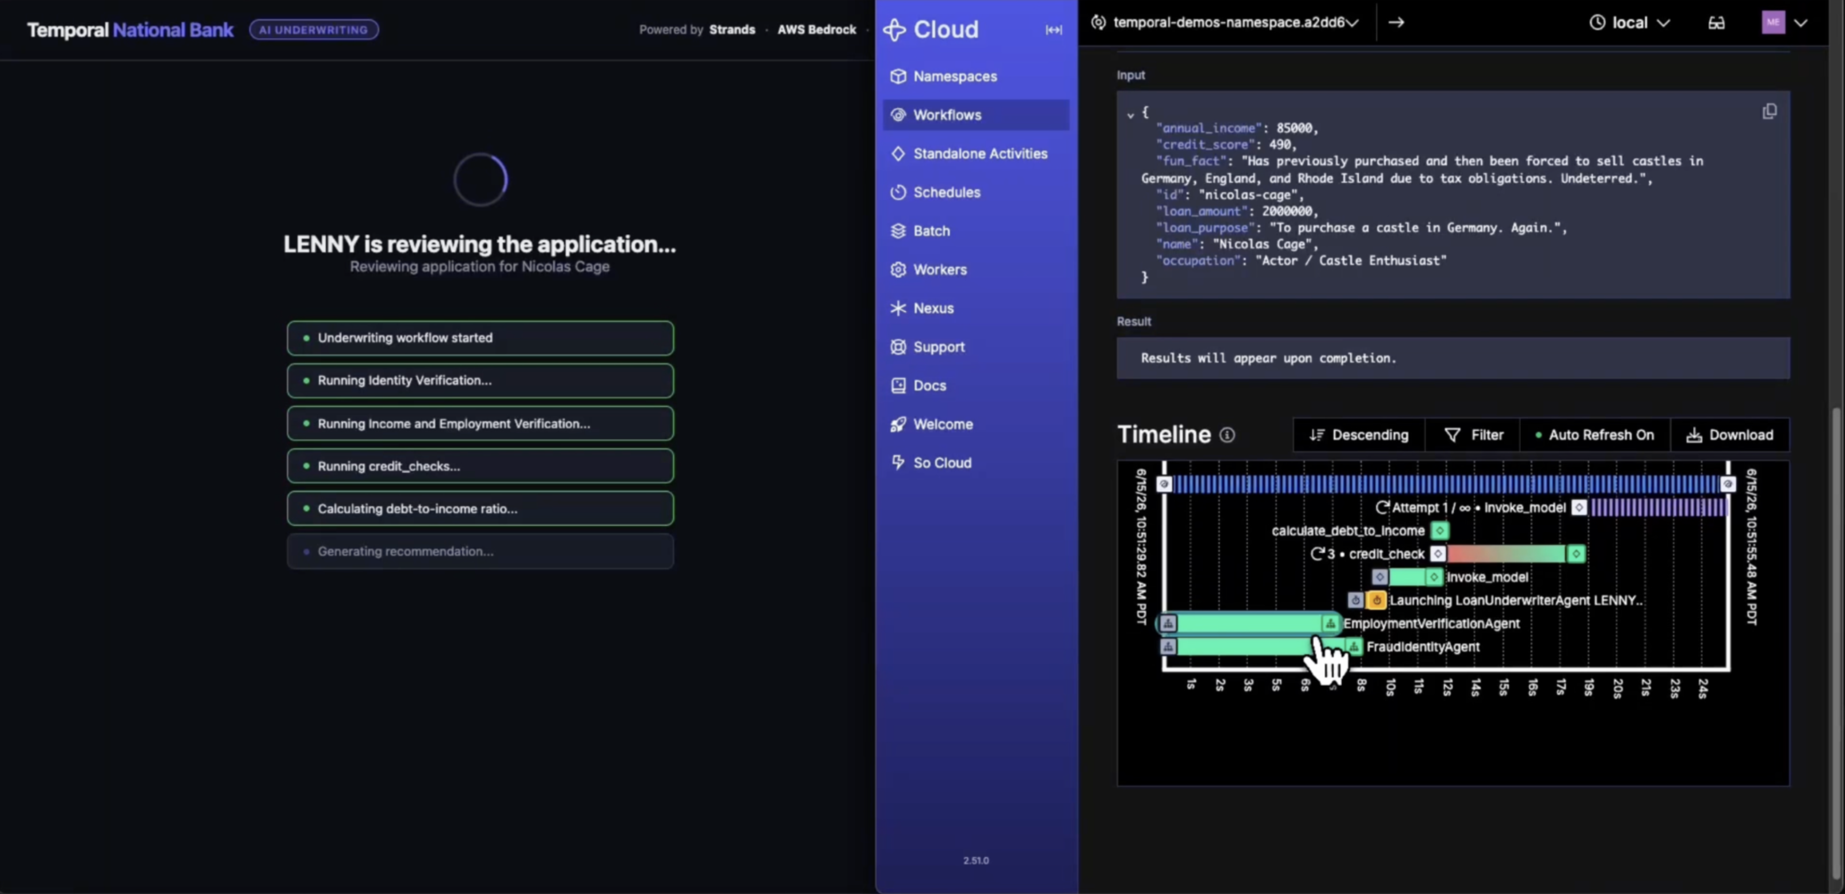Click 'Reviewing application for Nicolas Cage' text
This screenshot has height=894, width=1845.
click(x=479, y=266)
